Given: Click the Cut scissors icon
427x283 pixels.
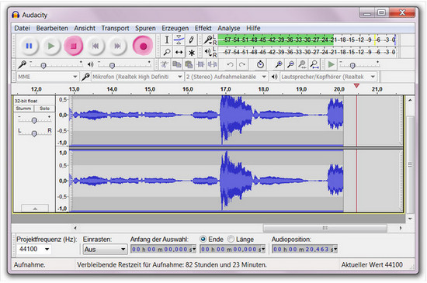Looking at the screenshot, I should 165,64.
